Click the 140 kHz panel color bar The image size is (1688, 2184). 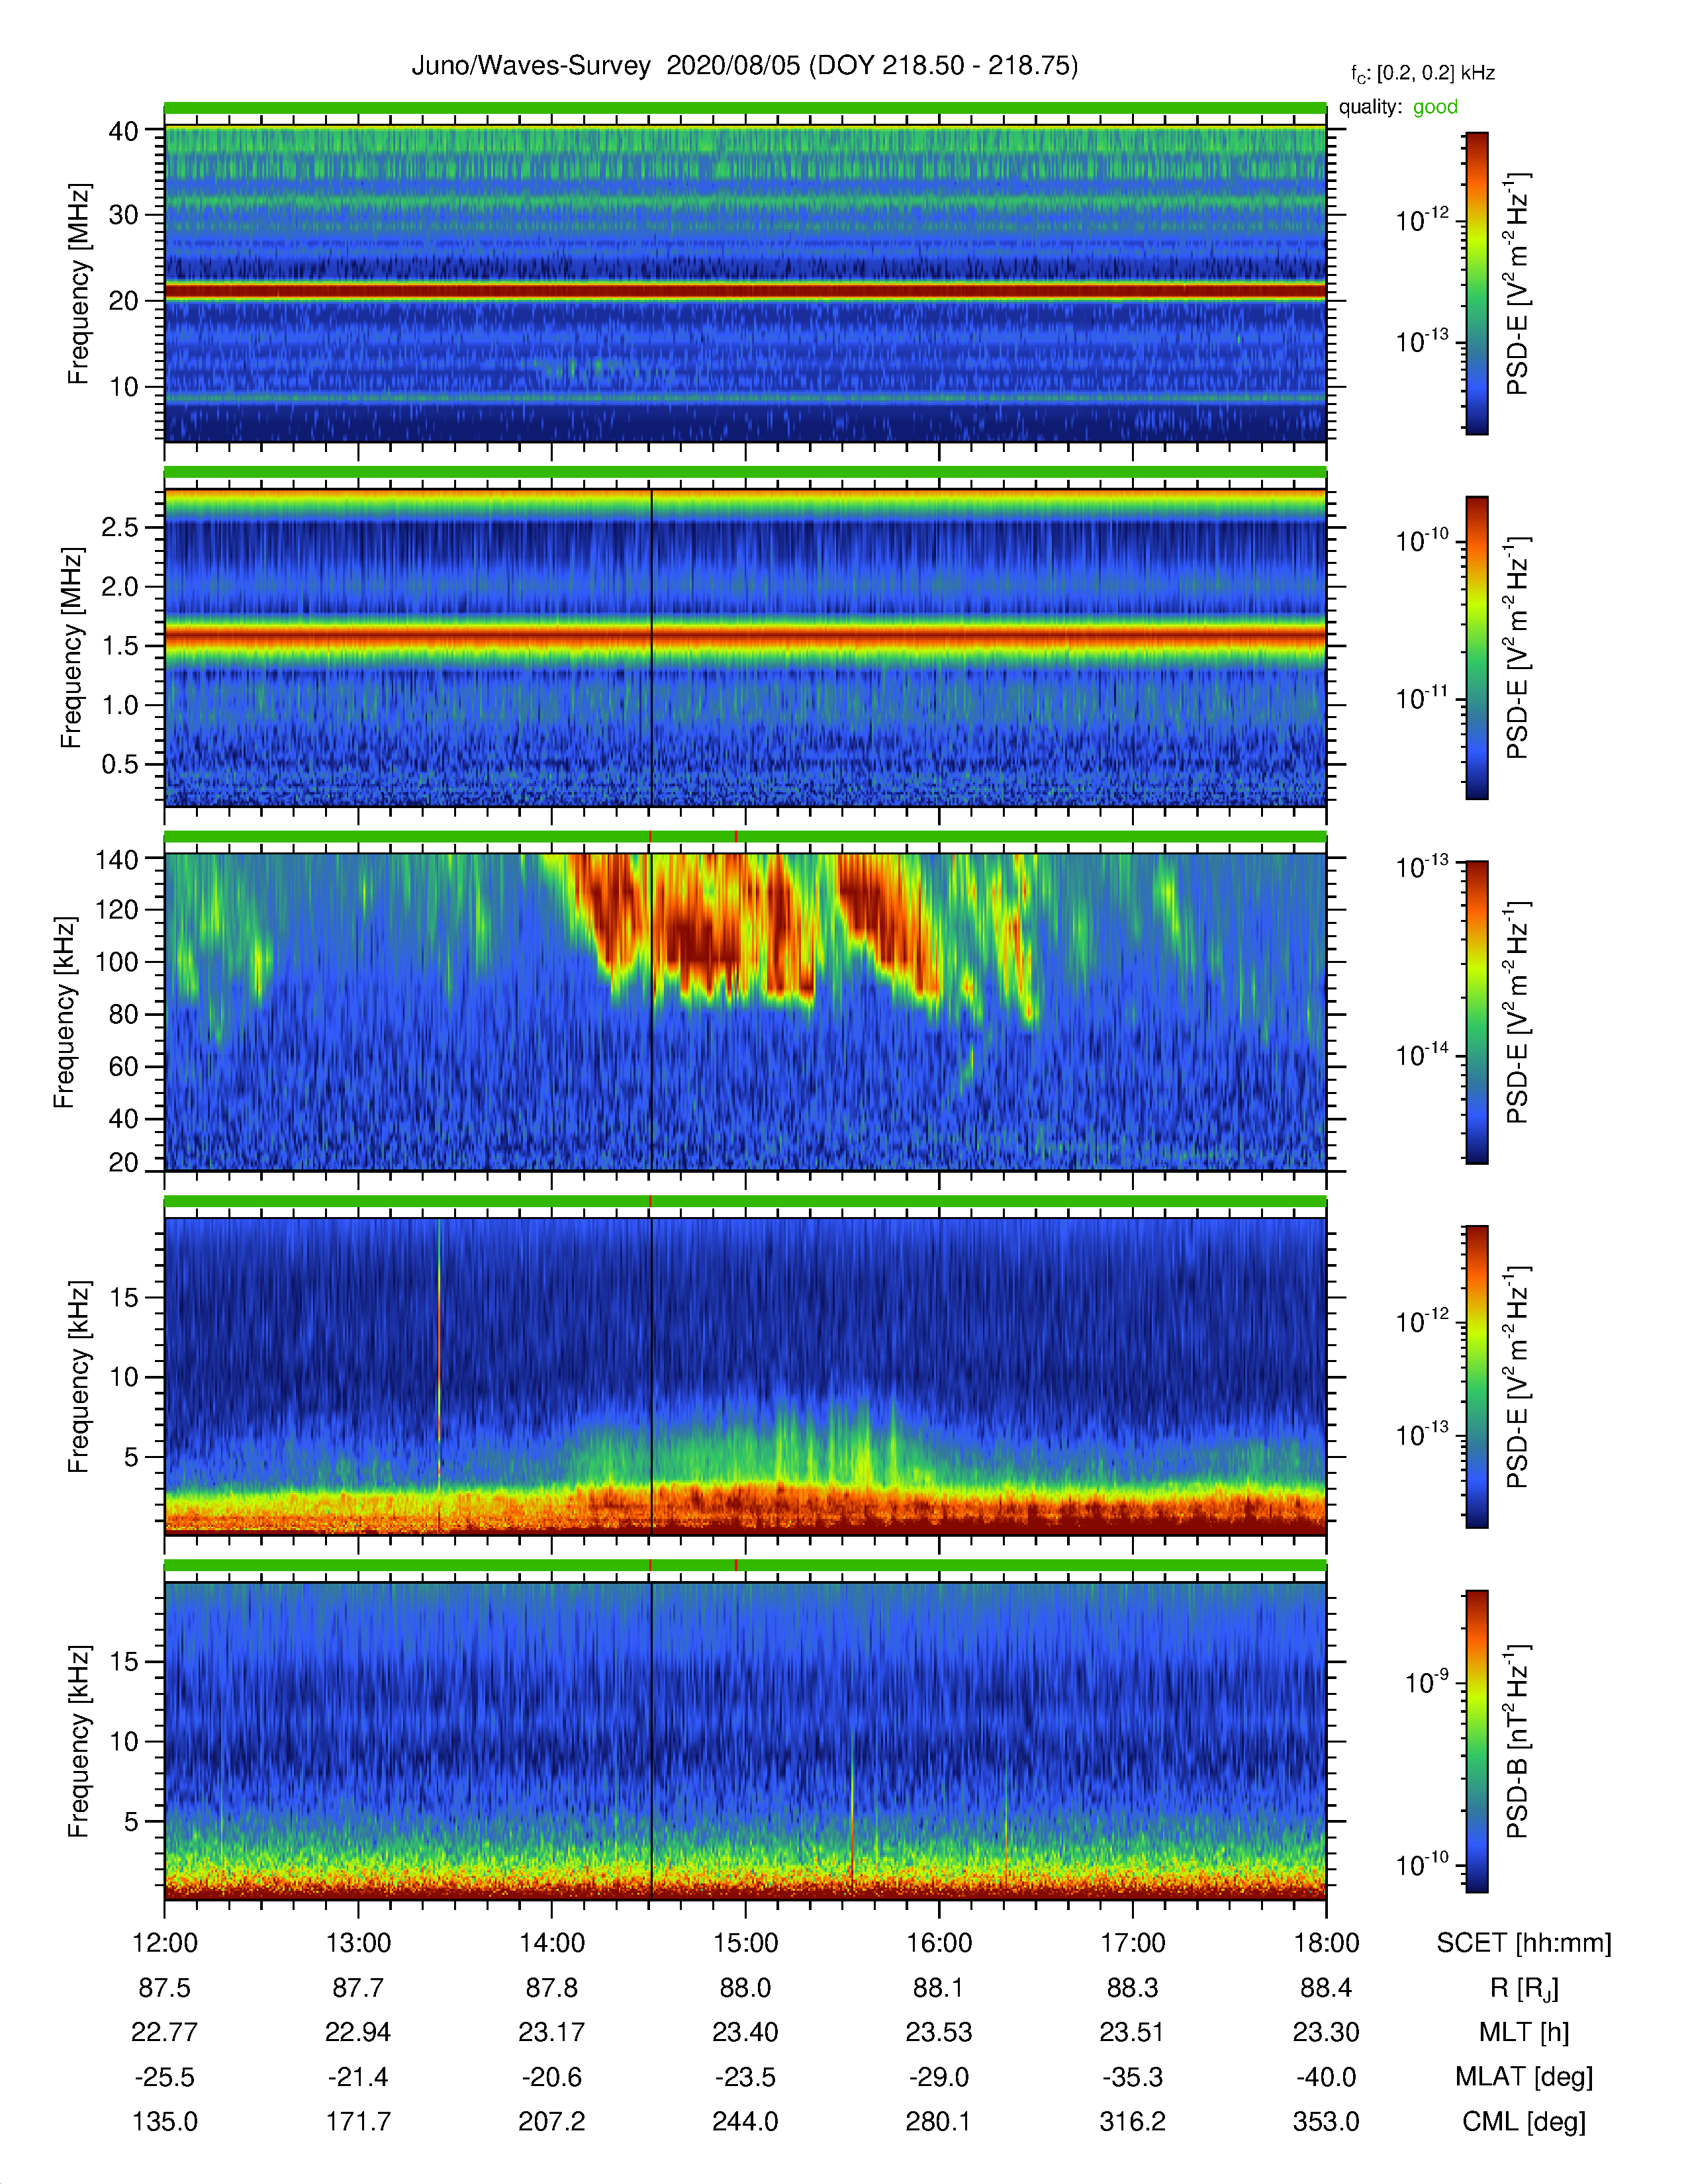pos(1477,1012)
